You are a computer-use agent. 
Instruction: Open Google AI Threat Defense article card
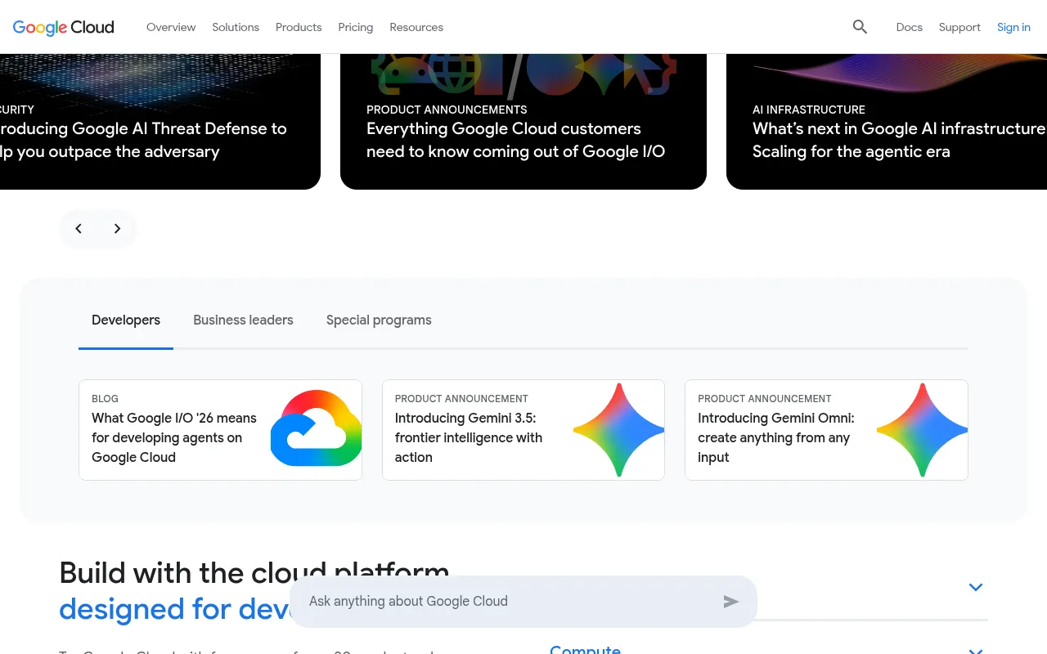160,122
